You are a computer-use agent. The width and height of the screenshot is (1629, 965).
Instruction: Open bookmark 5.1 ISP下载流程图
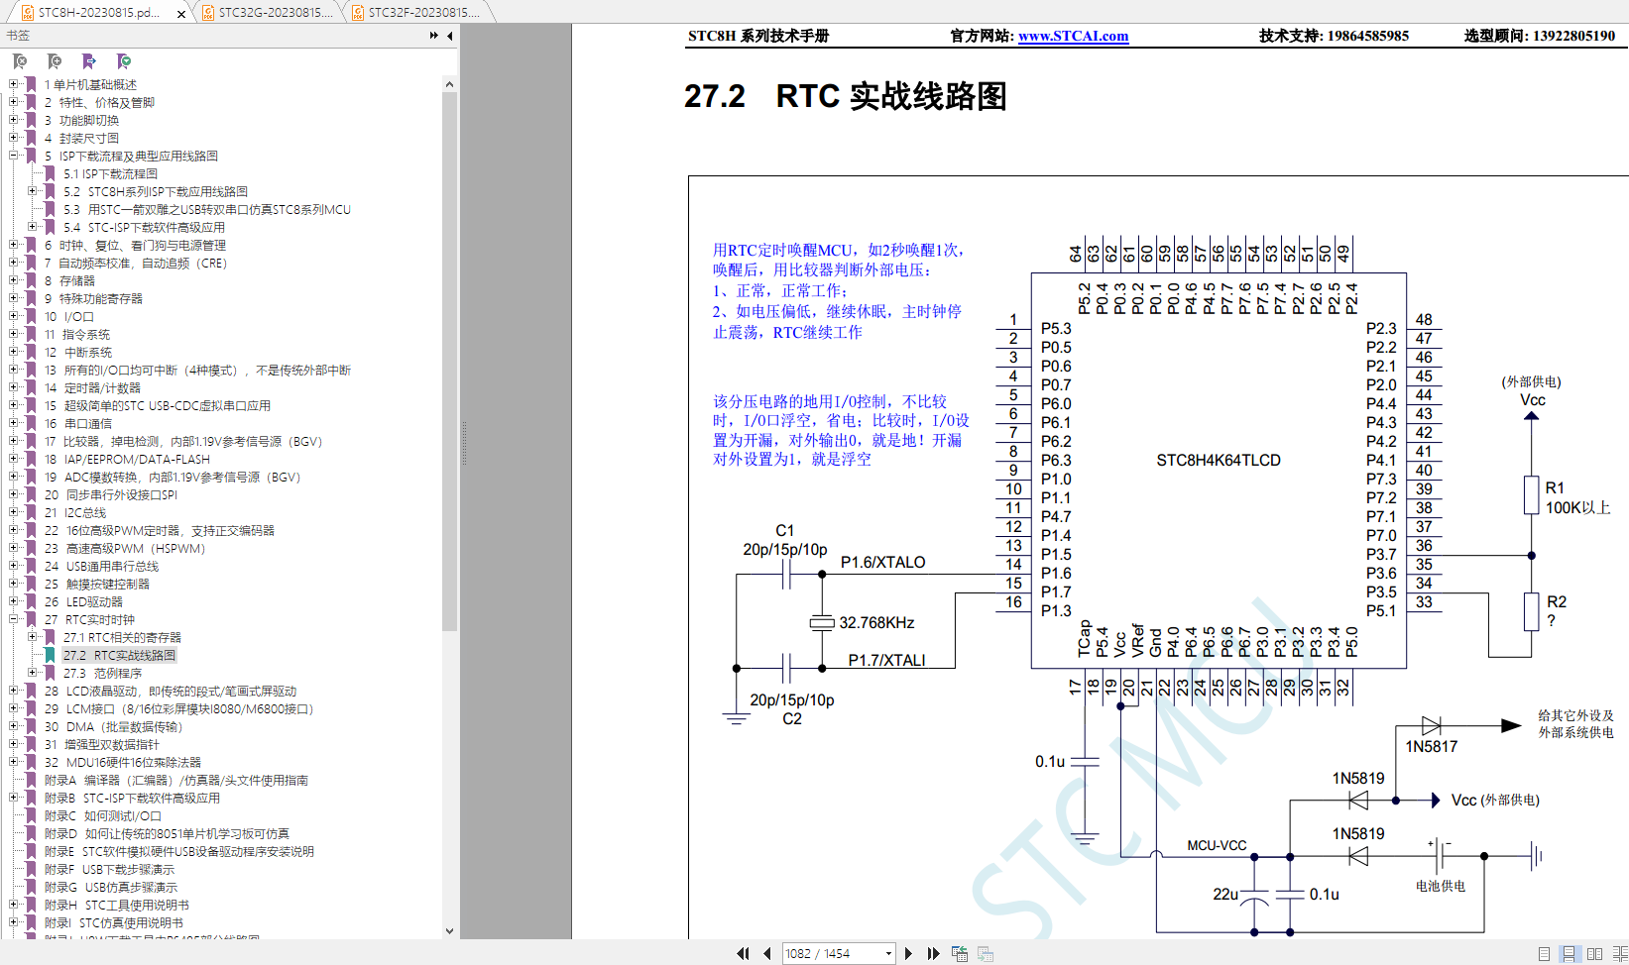pyautogui.click(x=110, y=173)
